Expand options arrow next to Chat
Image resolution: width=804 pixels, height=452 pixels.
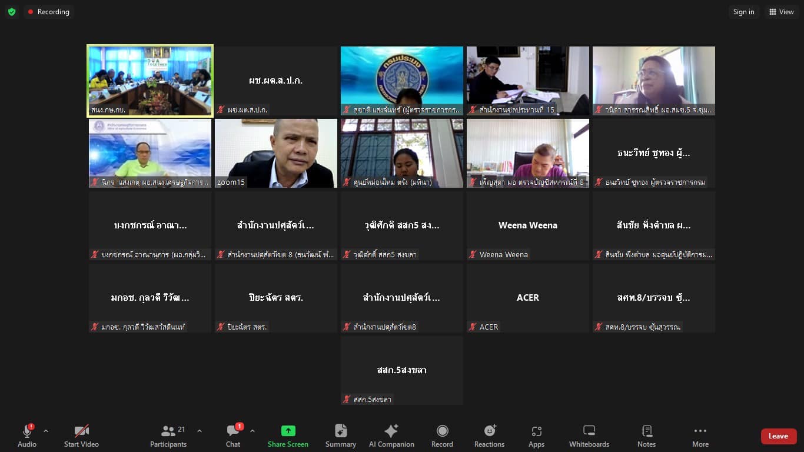[253, 431]
